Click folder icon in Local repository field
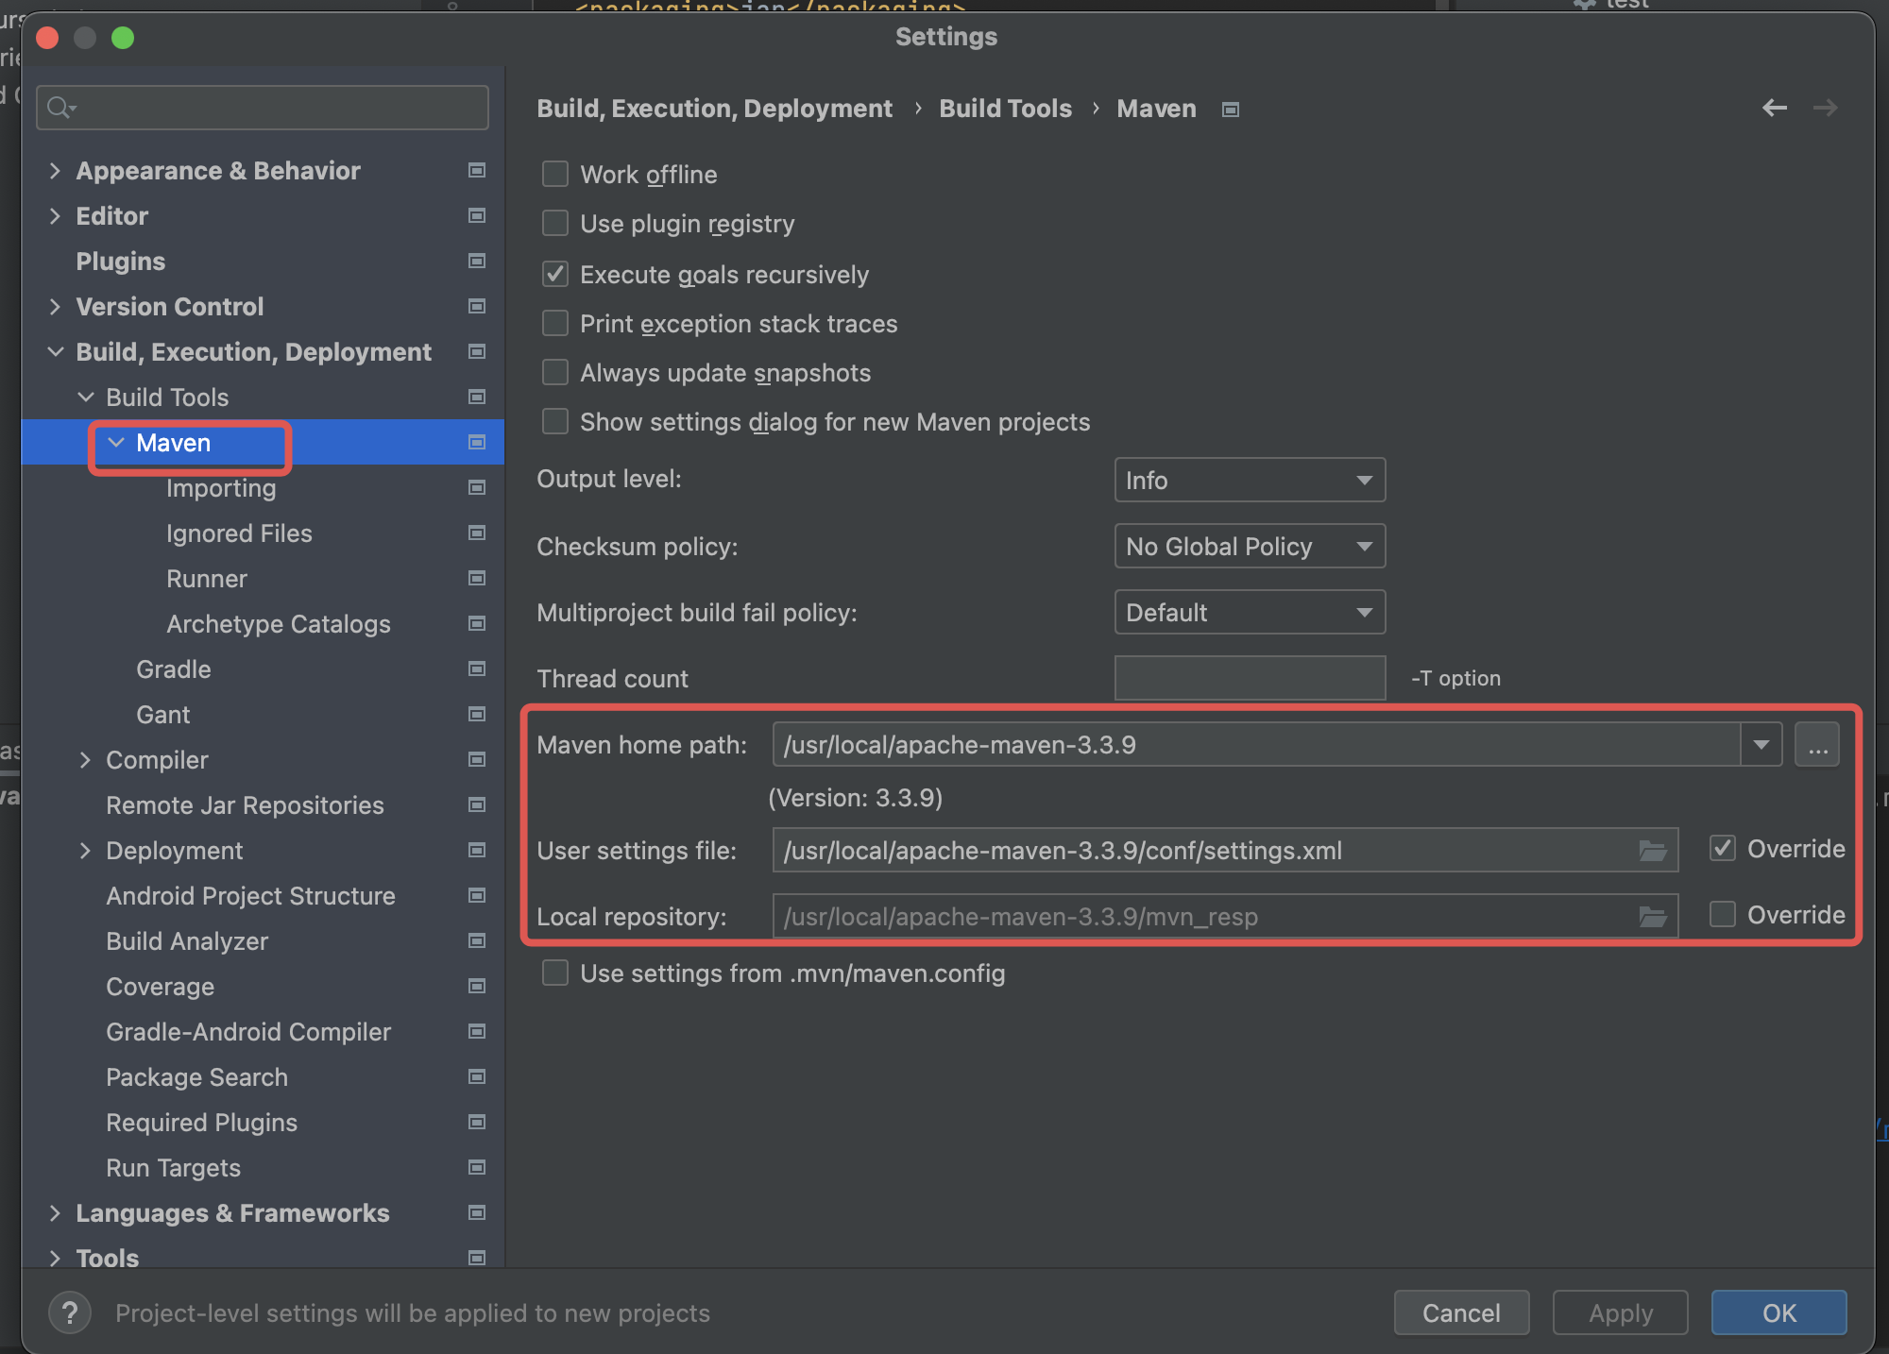This screenshot has width=1889, height=1354. click(x=1652, y=917)
